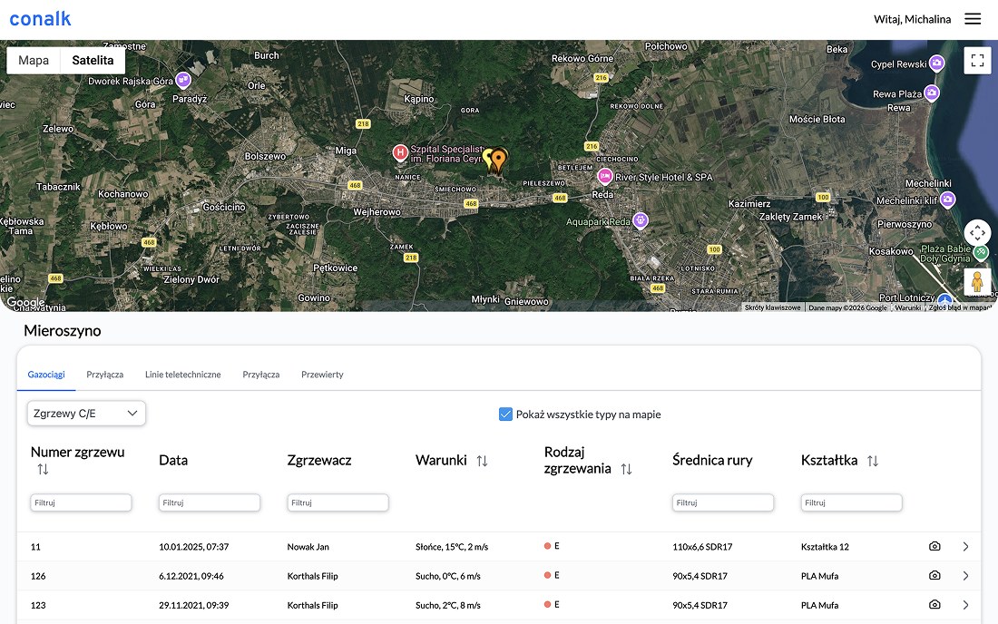Expand details of weld row 11

[x=965, y=546]
